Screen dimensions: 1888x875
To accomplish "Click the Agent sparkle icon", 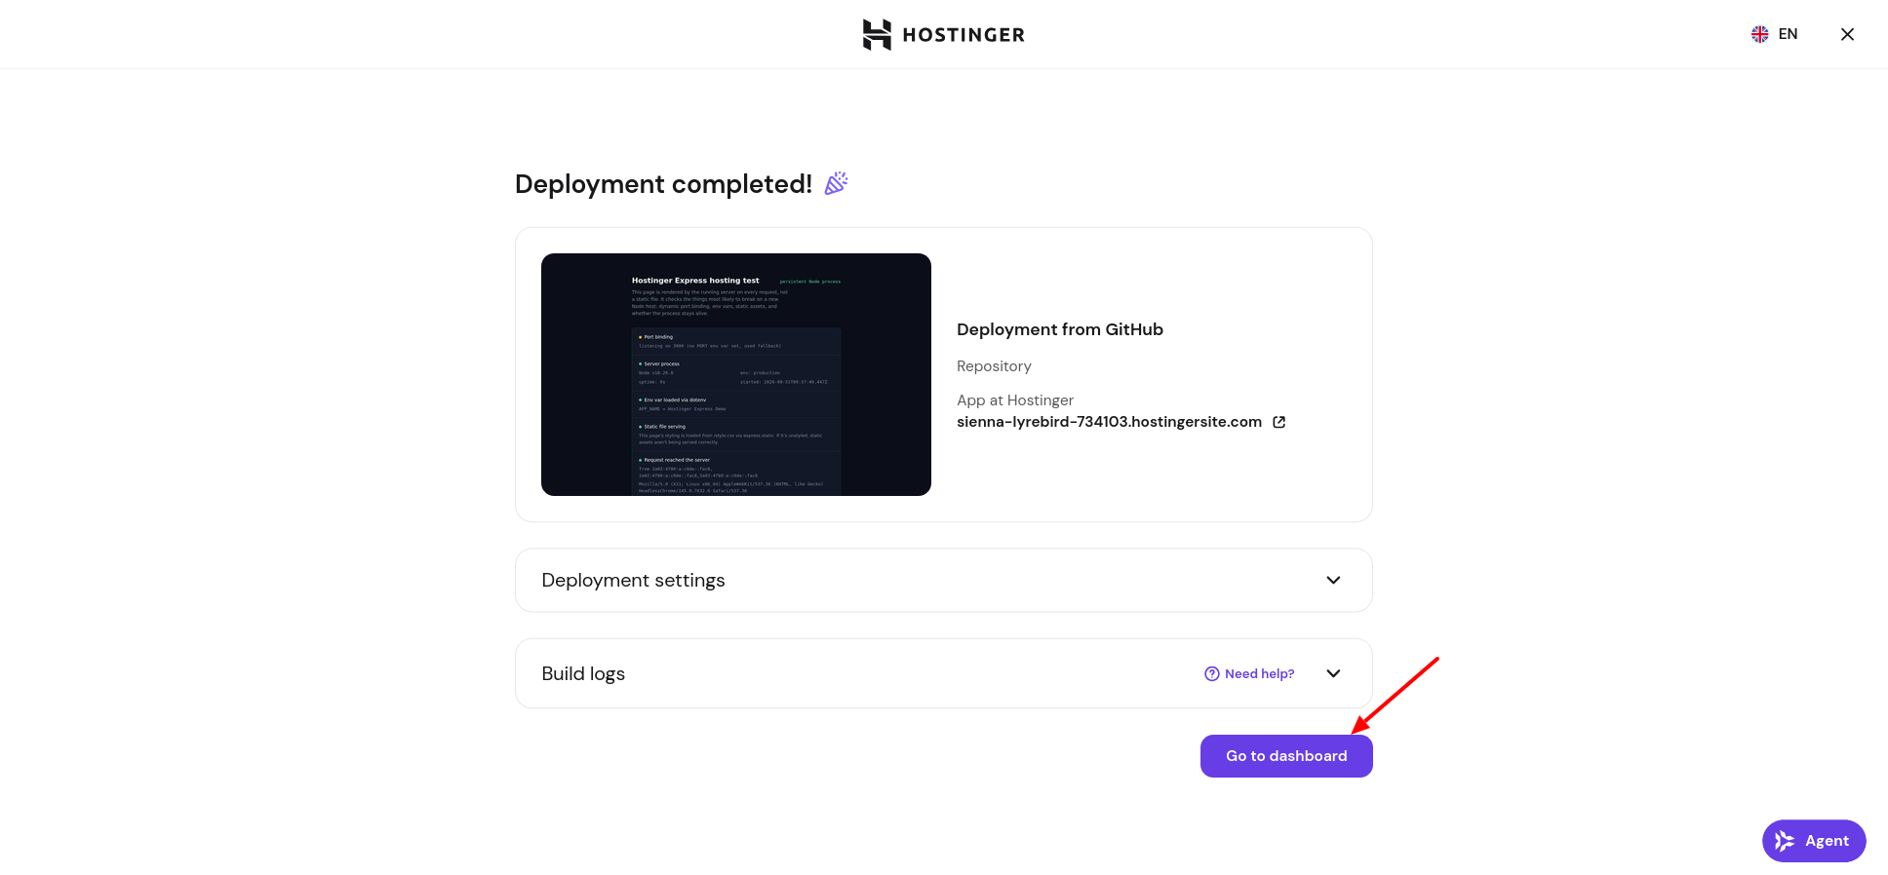I will tap(1785, 841).
